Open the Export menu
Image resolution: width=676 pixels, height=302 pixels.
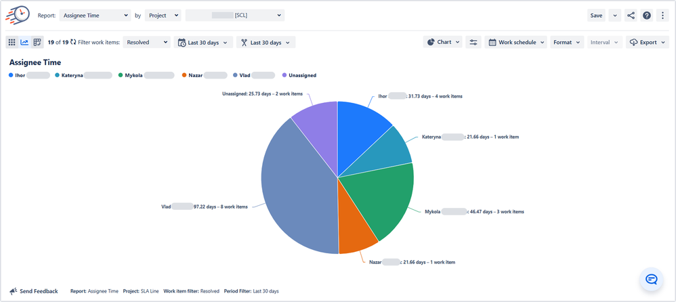[648, 42]
